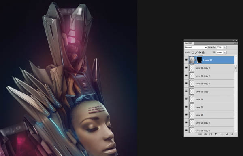The height and width of the screenshot is (156, 243).
Task: Open the Opacity slider arrow
Action: pyautogui.click(x=225, y=47)
